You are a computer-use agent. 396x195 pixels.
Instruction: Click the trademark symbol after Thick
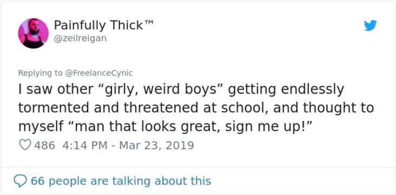(x=149, y=22)
